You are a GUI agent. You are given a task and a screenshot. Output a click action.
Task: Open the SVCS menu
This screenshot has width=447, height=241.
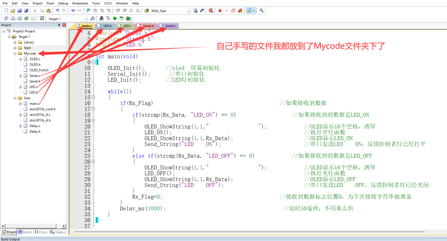coord(108,3)
